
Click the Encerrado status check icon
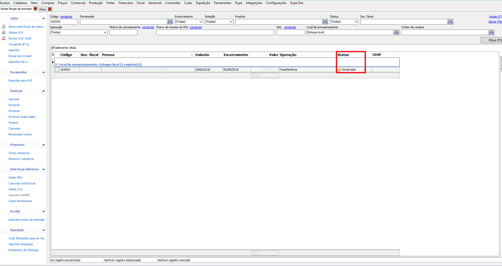tap(340, 70)
